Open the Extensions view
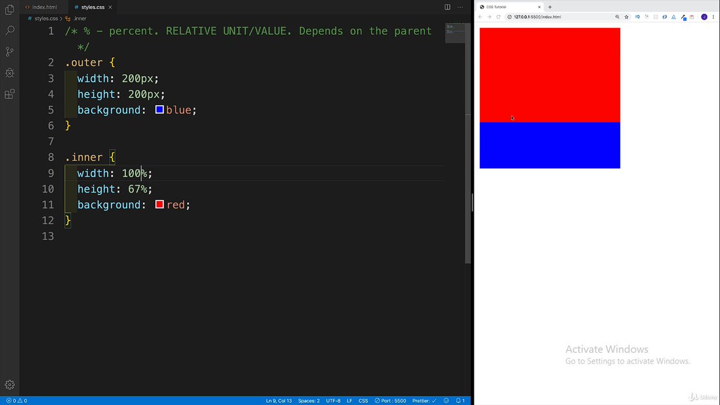Screen dimensions: 720x405 point(9,94)
